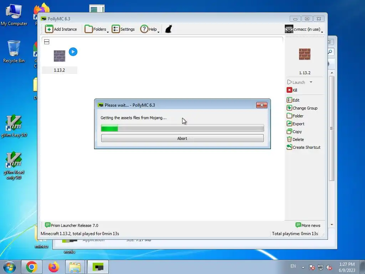
Task: Open the Settings toolbar item
Action: click(123, 29)
